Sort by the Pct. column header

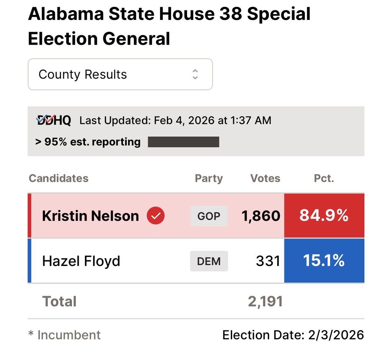click(324, 178)
